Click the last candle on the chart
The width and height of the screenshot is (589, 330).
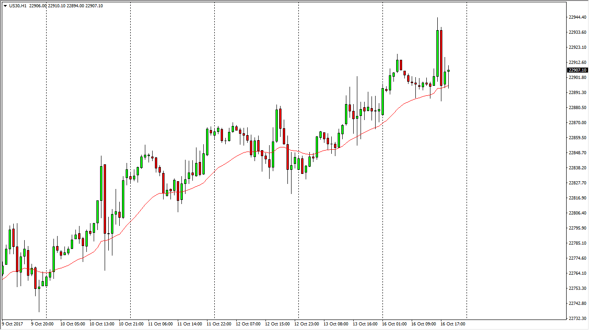coord(448,70)
